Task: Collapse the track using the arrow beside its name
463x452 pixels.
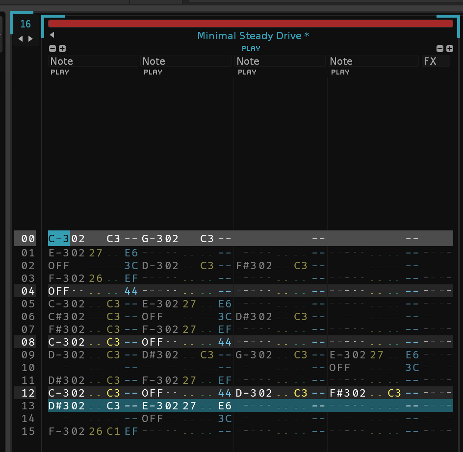Action: coord(52,35)
